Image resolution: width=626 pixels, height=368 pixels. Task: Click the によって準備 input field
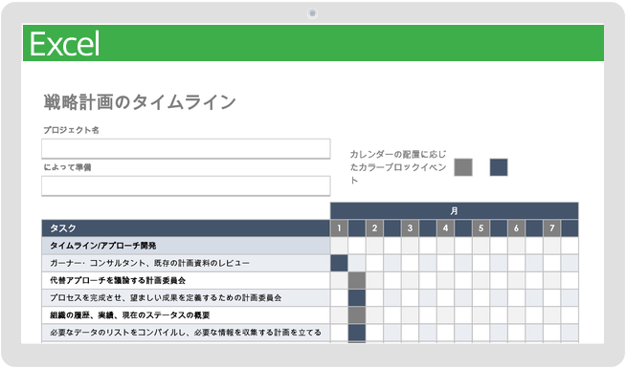click(186, 185)
